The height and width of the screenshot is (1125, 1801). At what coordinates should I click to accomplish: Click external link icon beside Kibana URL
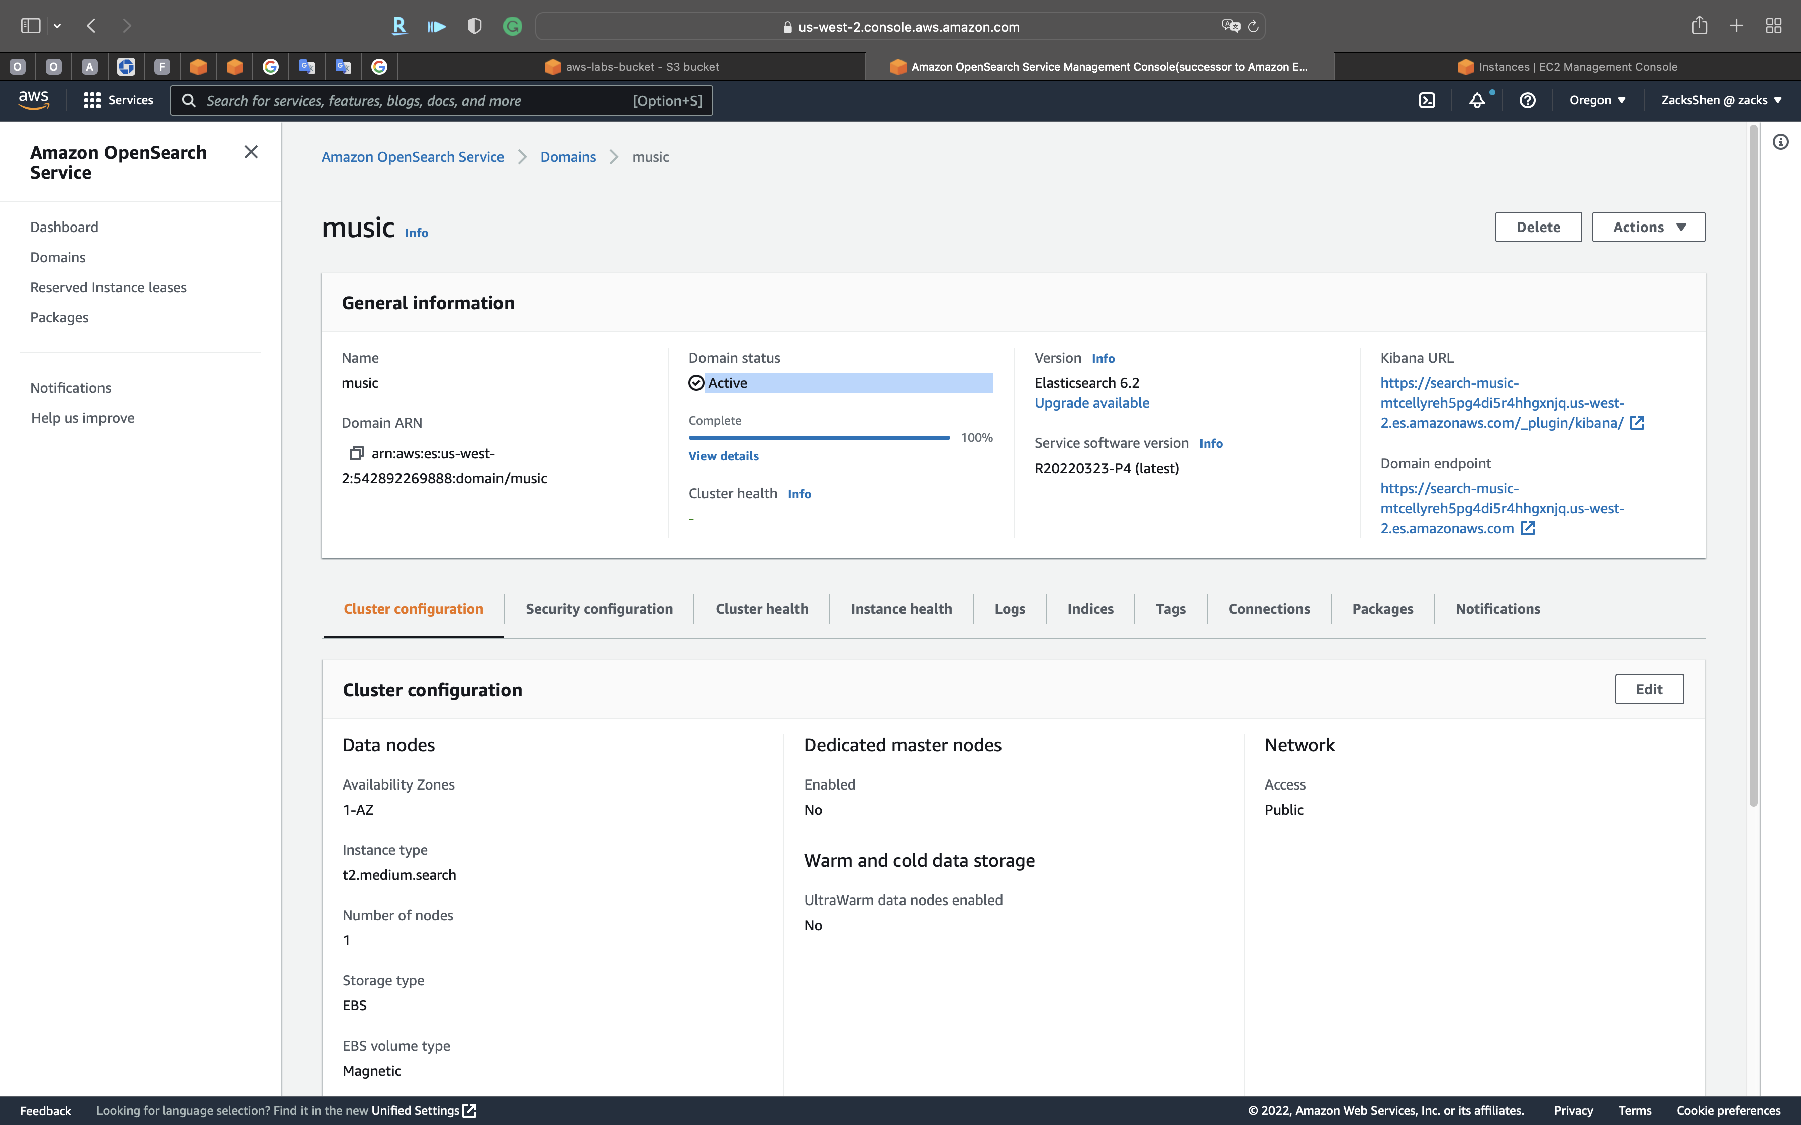click(1637, 423)
